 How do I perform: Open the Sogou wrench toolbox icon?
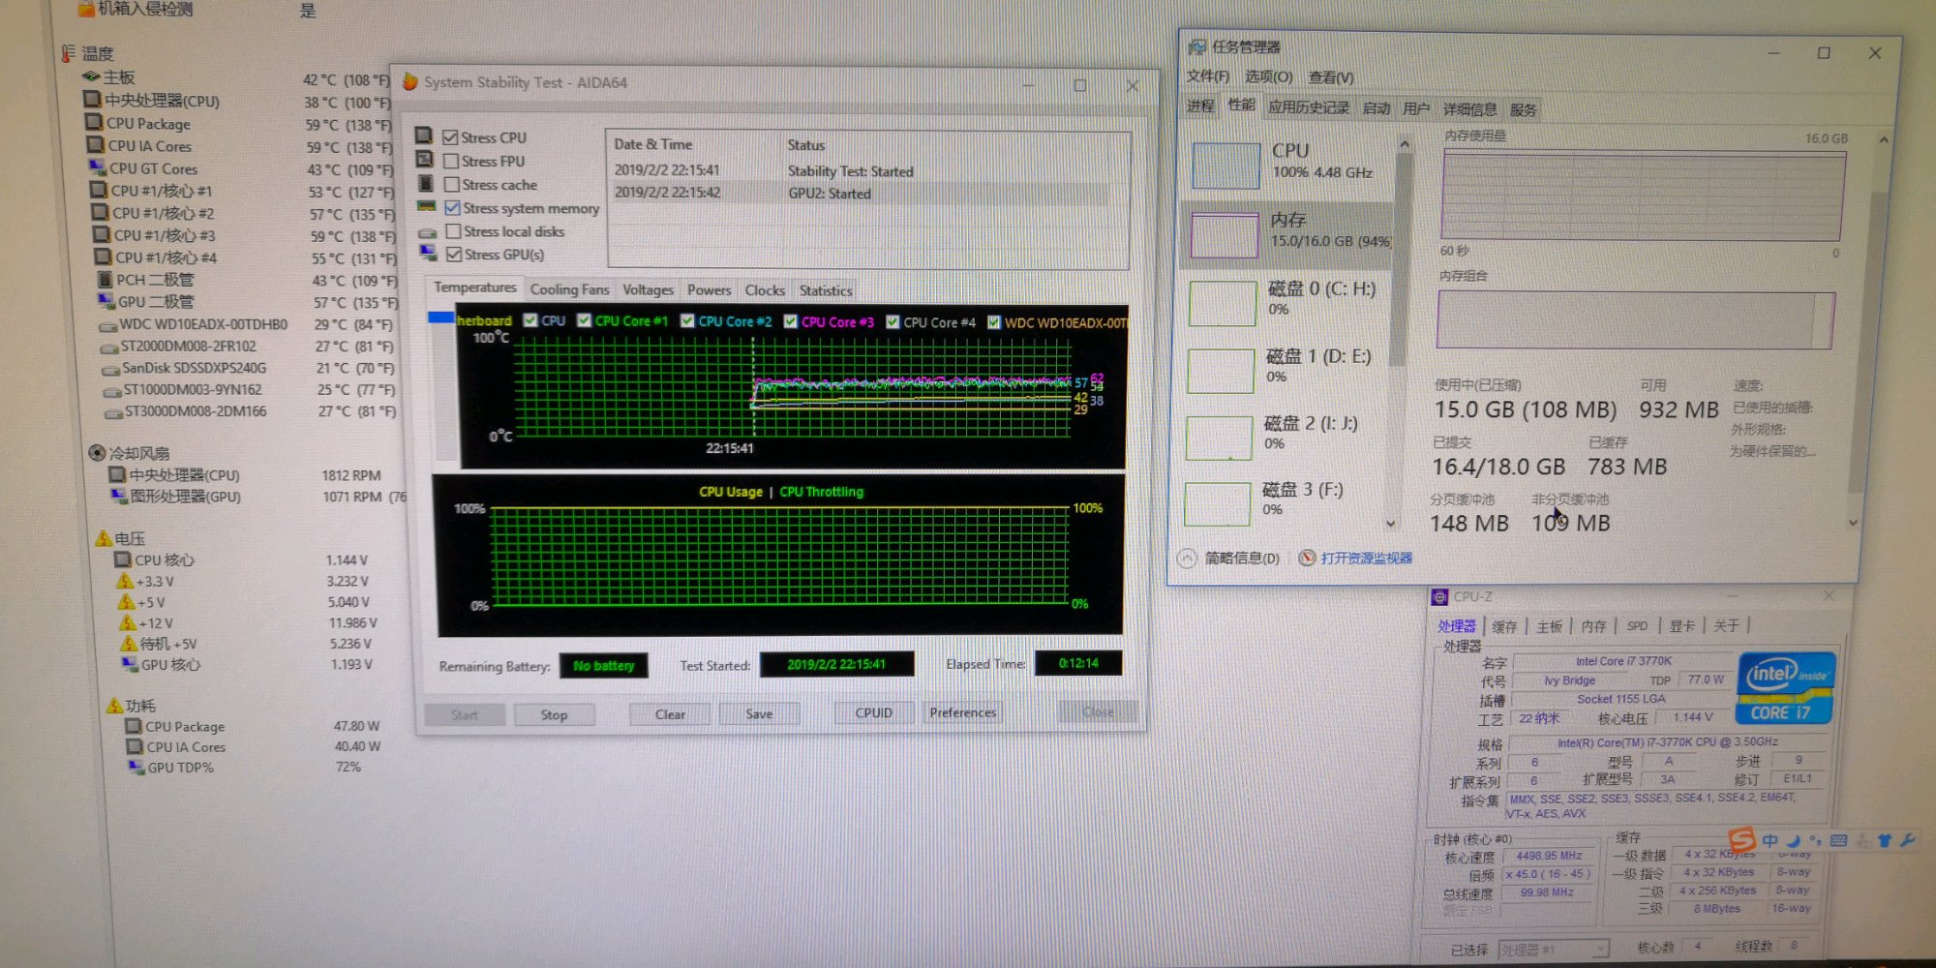pyautogui.click(x=1907, y=840)
